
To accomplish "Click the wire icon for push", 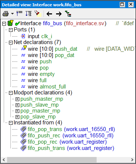I will [23, 61].
